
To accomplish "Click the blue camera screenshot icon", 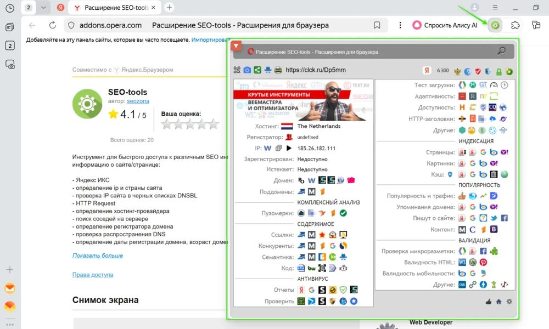I will click(x=247, y=70).
